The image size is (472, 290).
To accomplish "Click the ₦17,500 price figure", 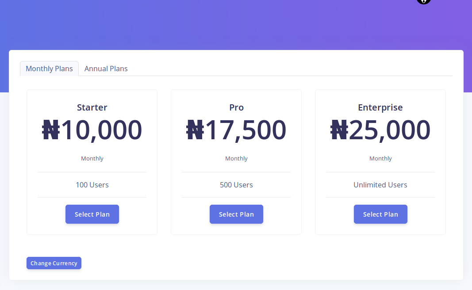I will (236, 130).
